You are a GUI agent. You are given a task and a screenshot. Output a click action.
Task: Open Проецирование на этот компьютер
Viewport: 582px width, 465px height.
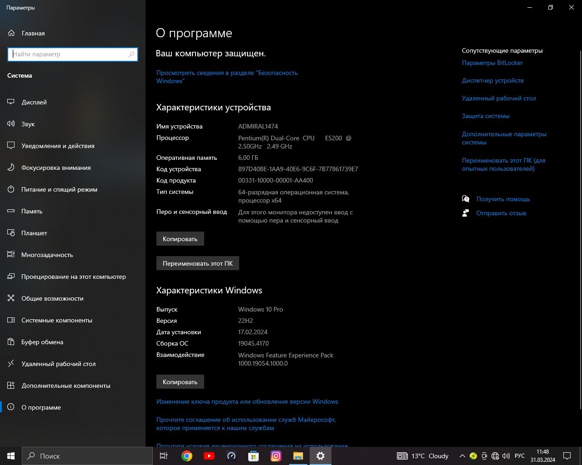[x=73, y=277]
